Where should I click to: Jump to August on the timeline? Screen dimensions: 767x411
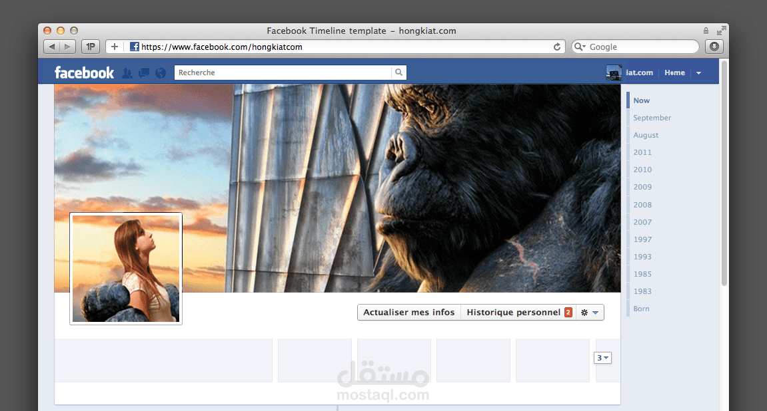(x=646, y=135)
